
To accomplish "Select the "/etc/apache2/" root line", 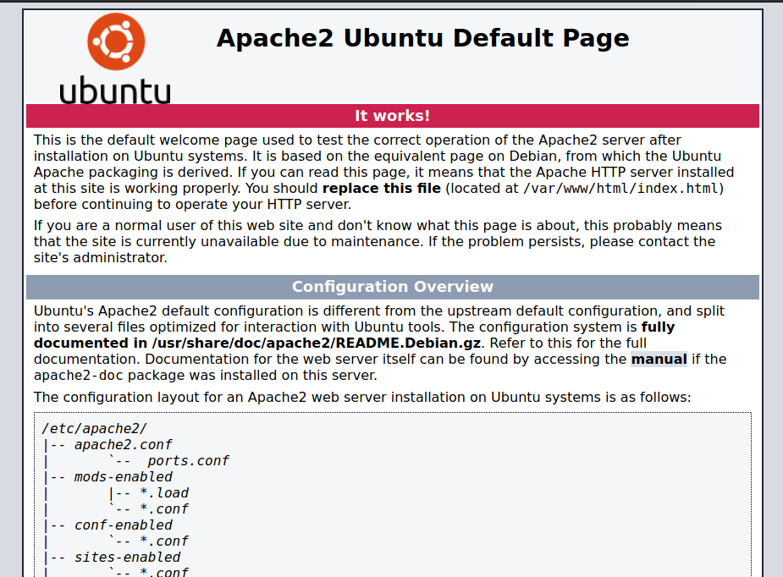I will click(94, 429).
